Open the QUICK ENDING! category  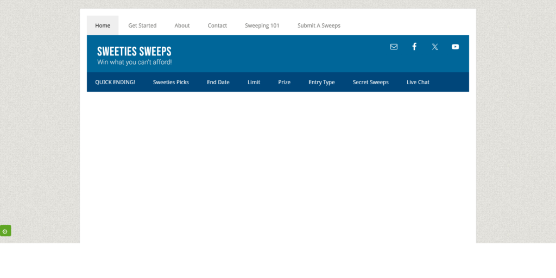115,83
